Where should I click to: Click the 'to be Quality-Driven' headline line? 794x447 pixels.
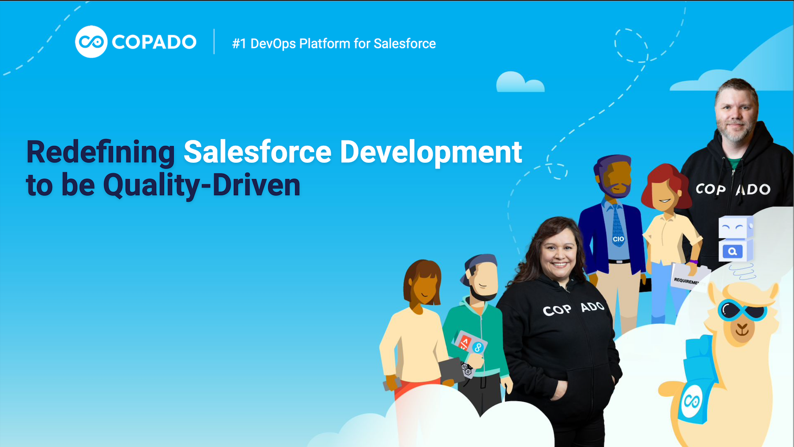163,185
